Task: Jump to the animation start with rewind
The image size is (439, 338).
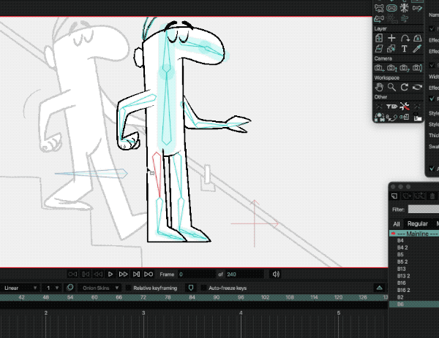Action: [x=72, y=274]
